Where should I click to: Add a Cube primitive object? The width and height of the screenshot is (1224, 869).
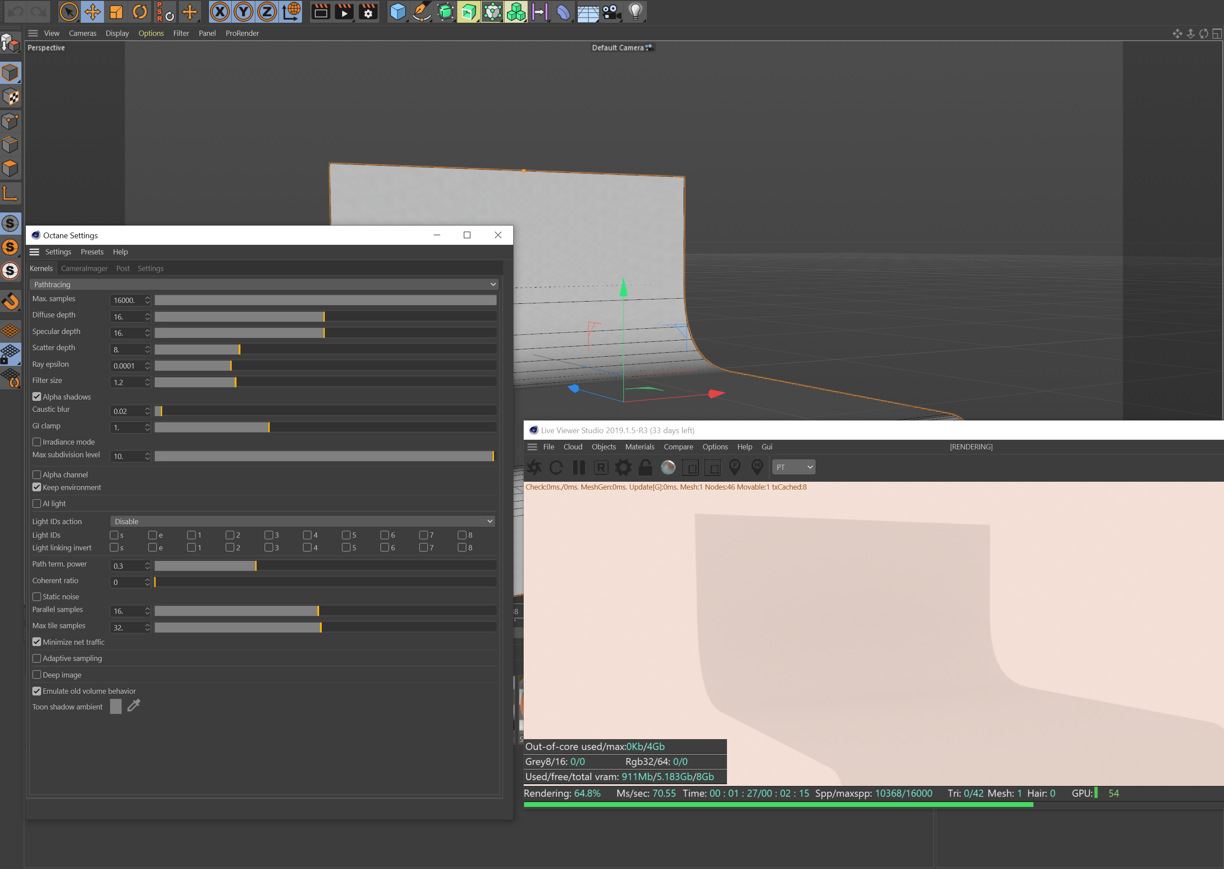[397, 11]
